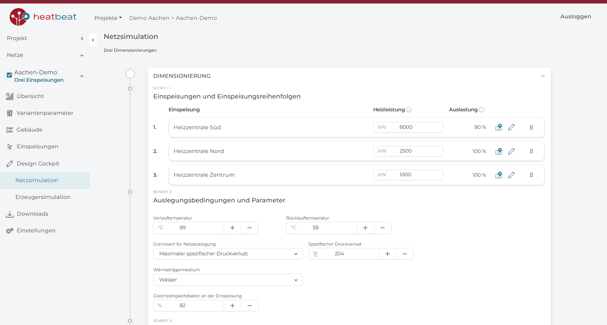Open the Projekte menu
The height and width of the screenshot is (325, 607).
point(108,18)
